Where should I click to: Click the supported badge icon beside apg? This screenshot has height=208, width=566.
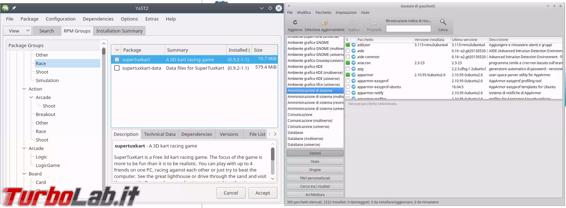click(x=353, y=69)
